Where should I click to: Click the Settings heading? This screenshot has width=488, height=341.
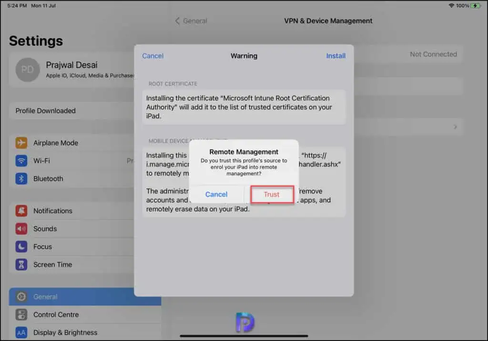(x=36, y=41)
